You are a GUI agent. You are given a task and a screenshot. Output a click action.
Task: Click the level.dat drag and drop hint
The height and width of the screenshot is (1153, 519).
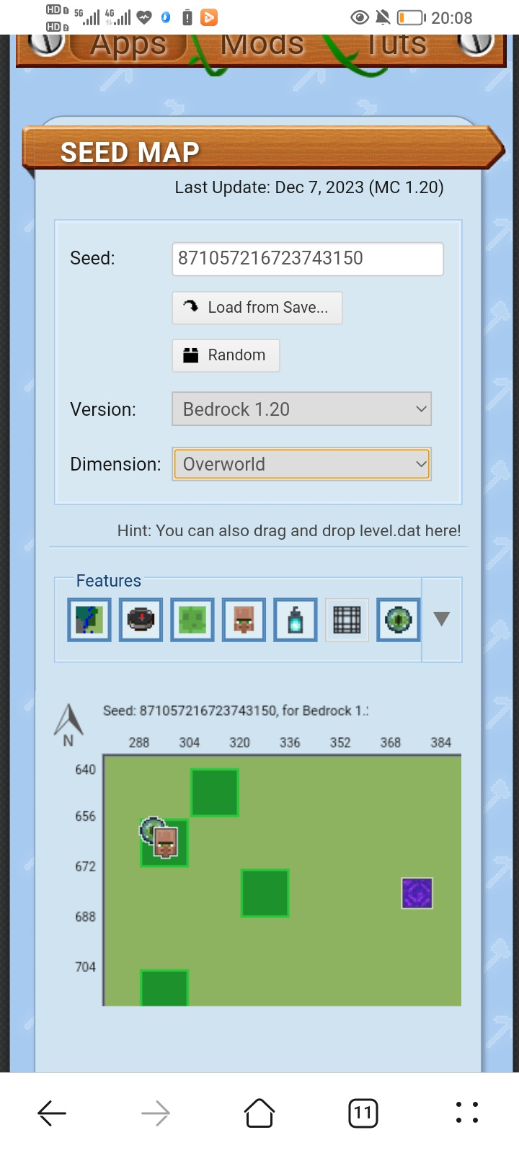click(x=289, y=531)
